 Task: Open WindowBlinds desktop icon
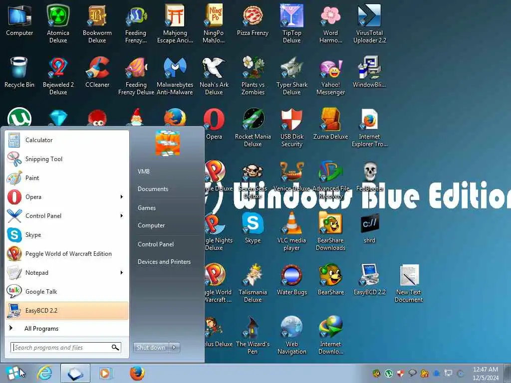369,72
